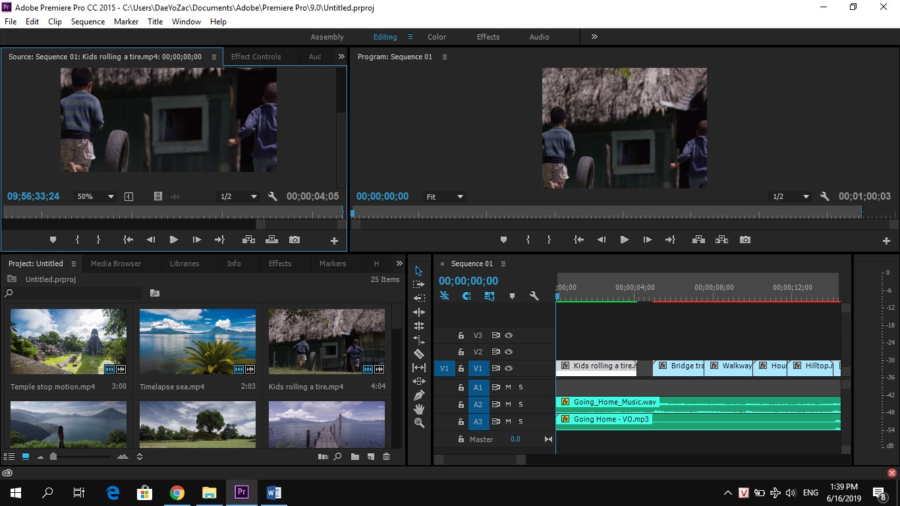Hide the V2 video track
Screen dimensions: 900x506
tap(509, 352)
